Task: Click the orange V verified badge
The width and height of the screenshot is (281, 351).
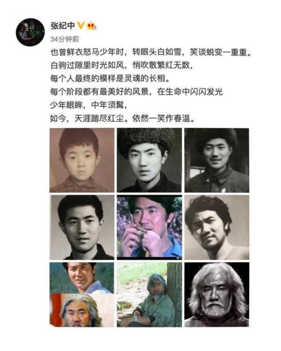Action: [x=81, y=25]
